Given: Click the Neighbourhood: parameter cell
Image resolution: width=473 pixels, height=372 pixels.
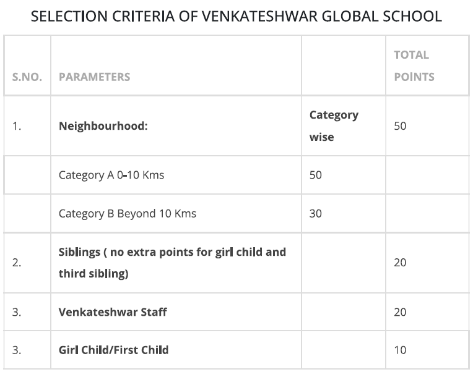Looking at the screenshot, I should [x=103, y=126].
